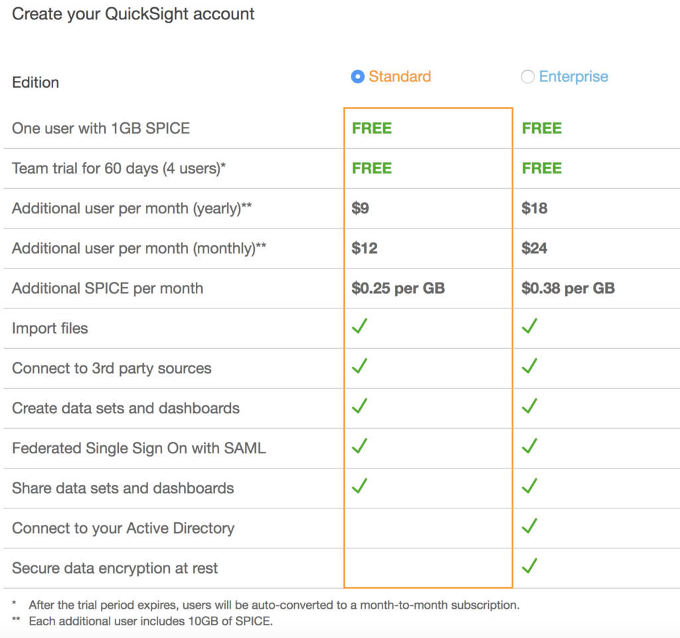Click the Edition row label
Screen dimensions: 680x638
click(36, 82)
